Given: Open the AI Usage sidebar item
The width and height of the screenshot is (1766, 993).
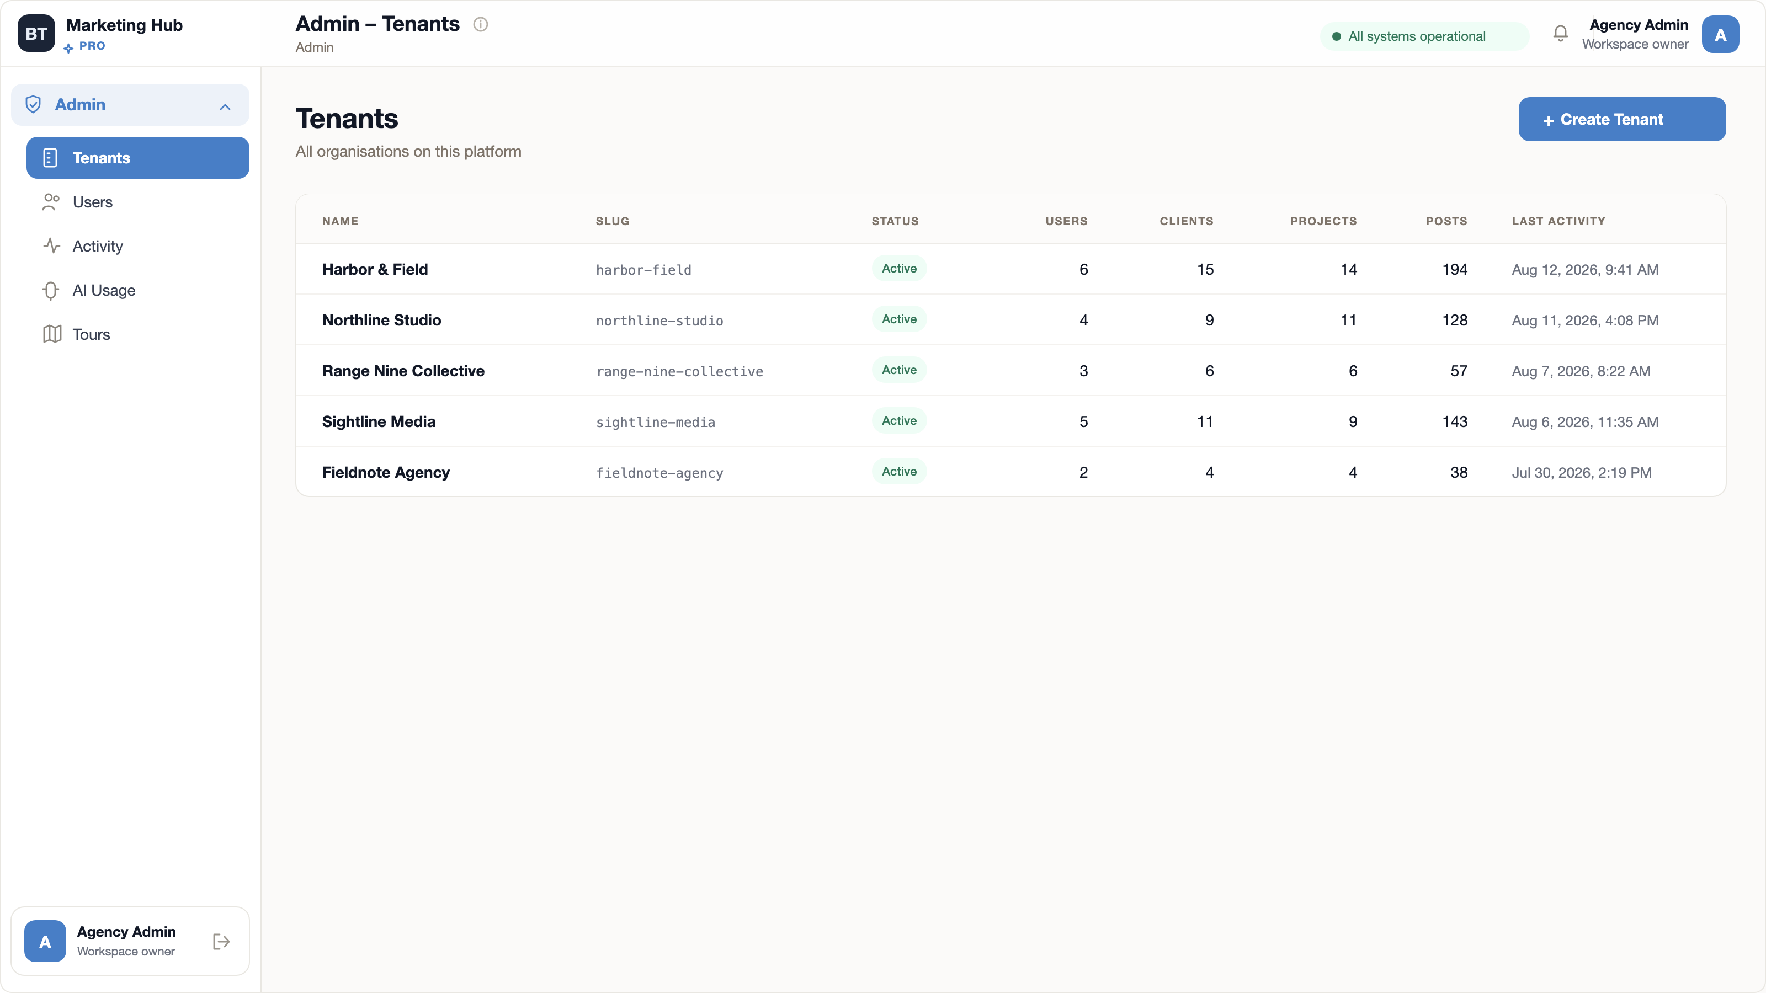Looking at the screenshot, I should [x=138, y=291].
